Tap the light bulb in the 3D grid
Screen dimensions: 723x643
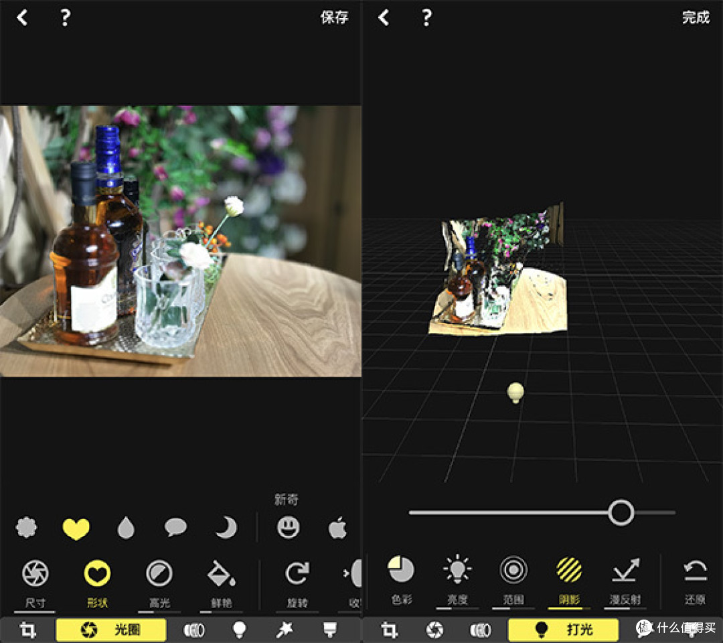pos(515,392)
